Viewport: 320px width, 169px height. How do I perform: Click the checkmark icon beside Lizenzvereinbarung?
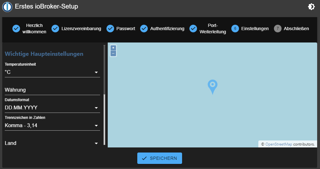[55, 29]
